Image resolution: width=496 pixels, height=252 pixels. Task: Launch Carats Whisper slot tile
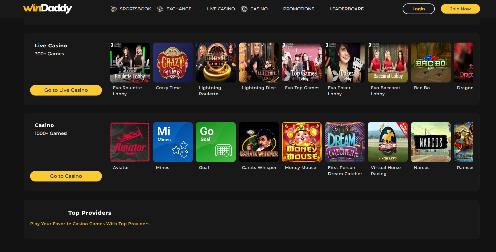(259, 142)
